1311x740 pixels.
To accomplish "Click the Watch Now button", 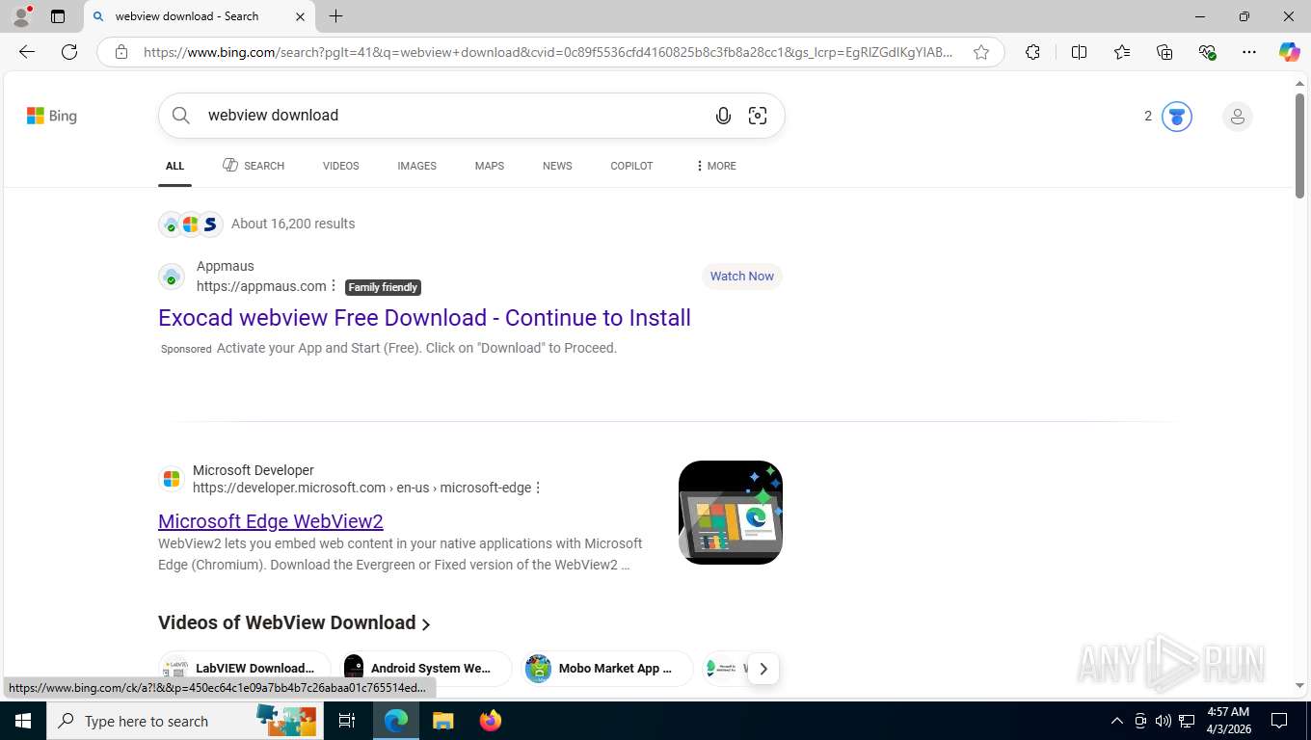I will point(741,277).
